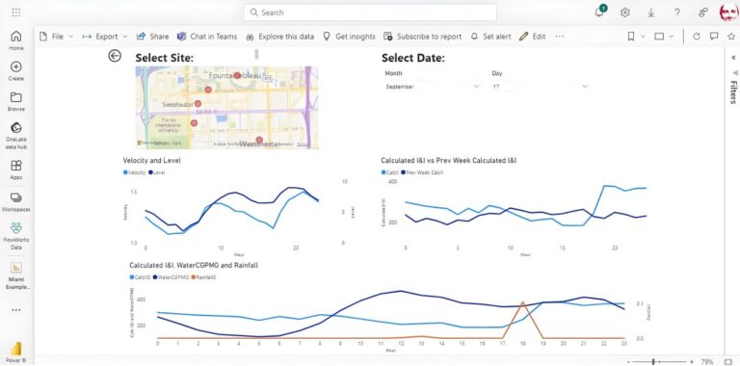
Task: Open OneLake data hub
Action: pyautogui.click(x=16, y=136)
